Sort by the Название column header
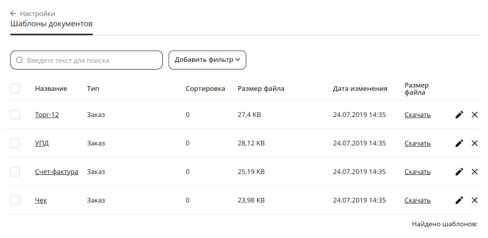This screenshot has height=238, width=488. (x=51, y=89)
